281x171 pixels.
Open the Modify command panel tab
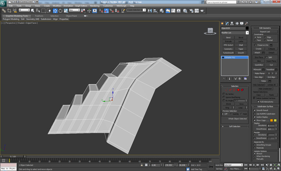pos(227,23)
